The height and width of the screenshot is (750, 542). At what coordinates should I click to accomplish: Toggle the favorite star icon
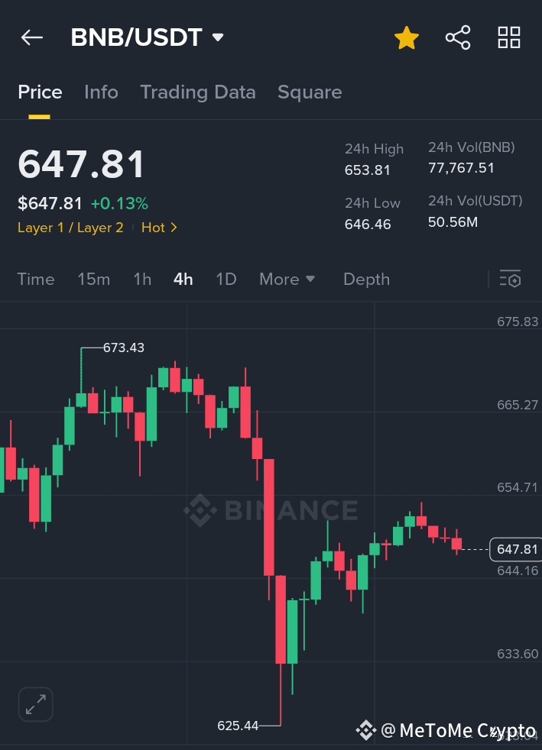[407, 37]
